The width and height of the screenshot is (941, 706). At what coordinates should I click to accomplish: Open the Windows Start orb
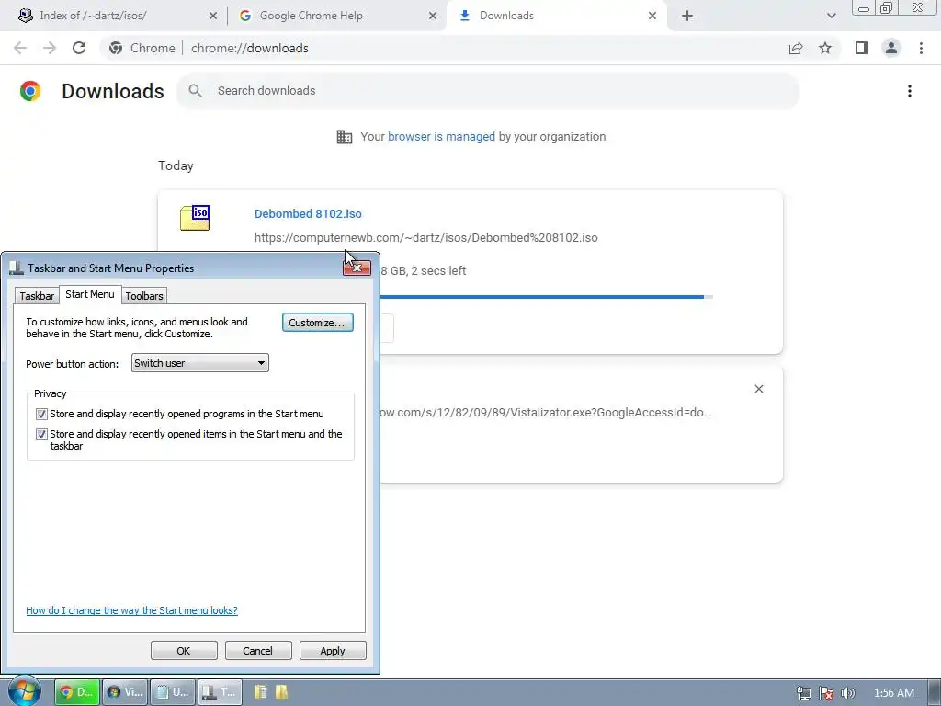(24, 691)
